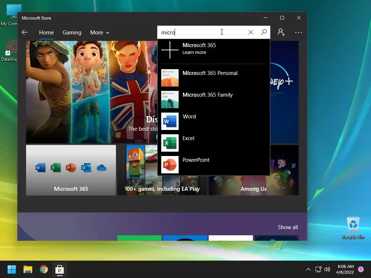
Task: Click the green app tile below Show all
Action: click(139, 238)
